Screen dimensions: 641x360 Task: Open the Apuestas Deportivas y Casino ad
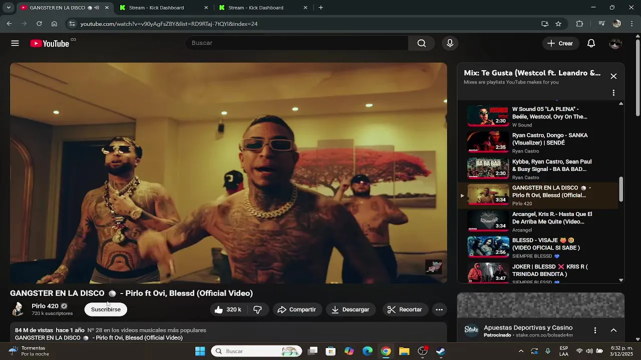point(528,327)
